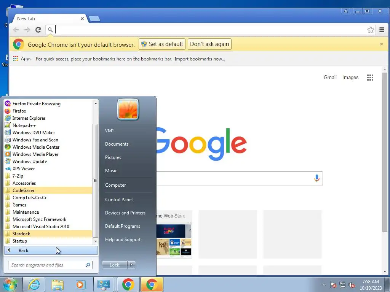The width and height of the screenshot is (390, 292).
Task: Open the shutdown options arrow beside Lock
Action: point(131,265)
